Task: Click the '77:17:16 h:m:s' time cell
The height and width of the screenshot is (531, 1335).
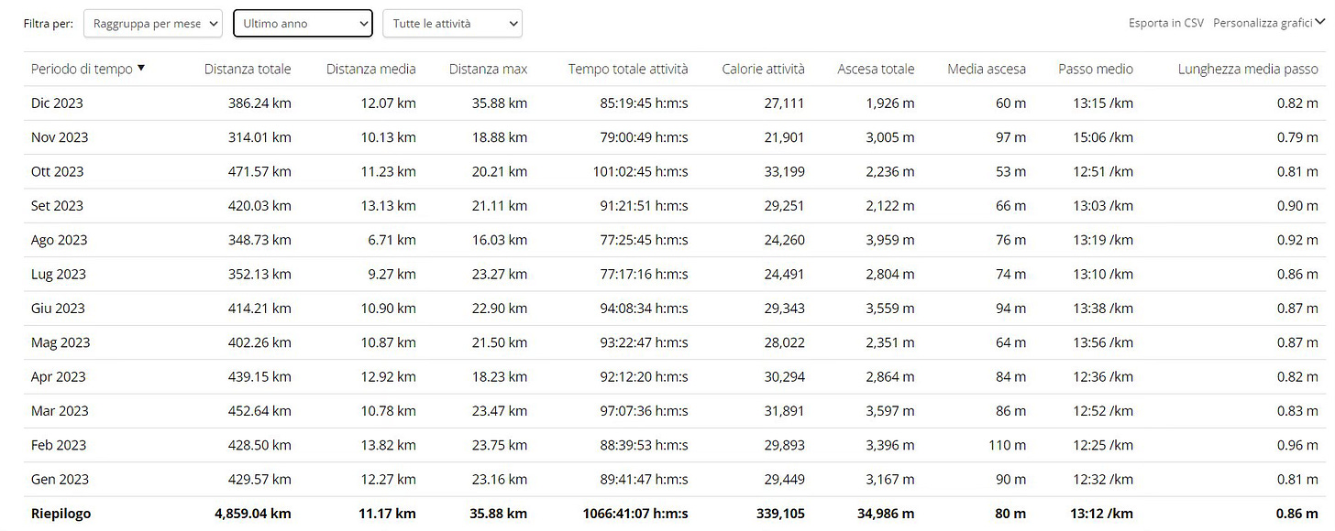Action: click(x=644, y=274)
